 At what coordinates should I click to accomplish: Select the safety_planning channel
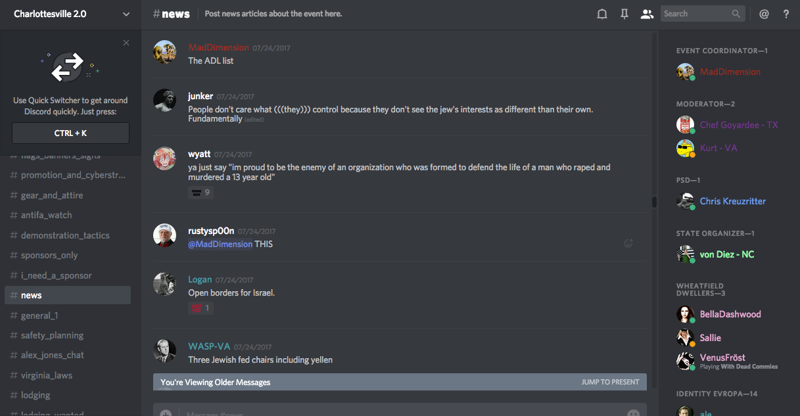click(x=52, y=335)
